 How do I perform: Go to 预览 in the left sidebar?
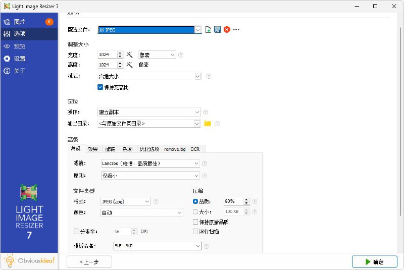(20, 46)
